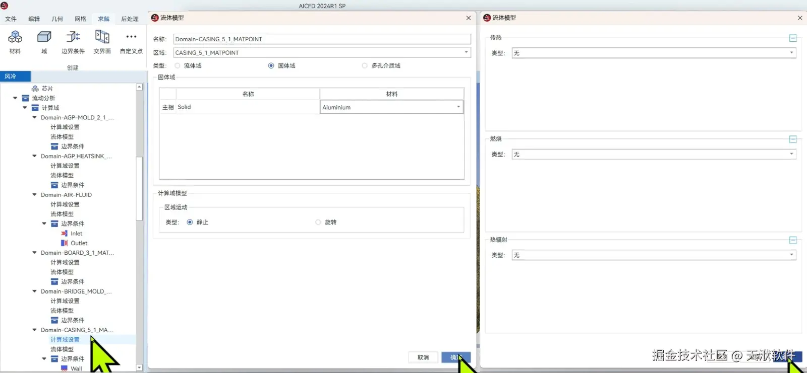Click the 取消 button
The image size is (807, 373).
(x=423, y=357)
